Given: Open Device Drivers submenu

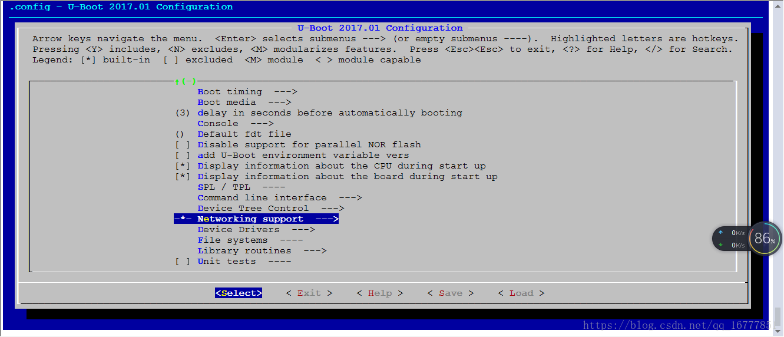Looking at the screenshot, I should point(256,229).
